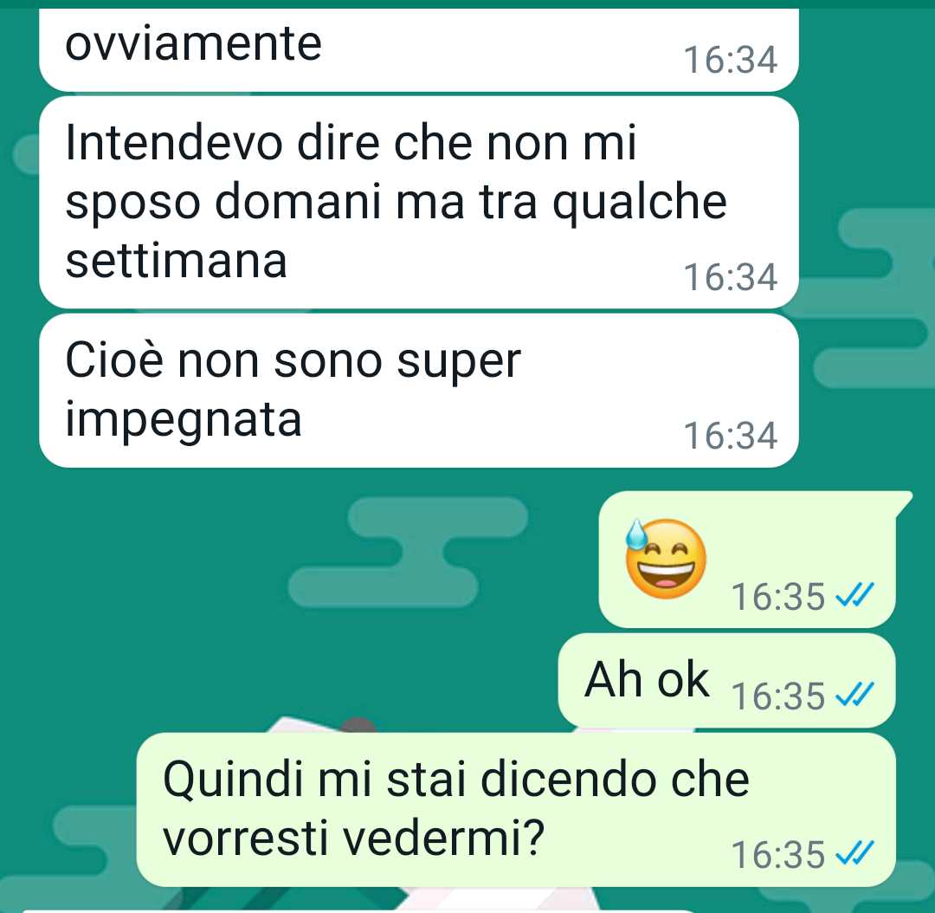
Task: Tap the sweat-smile emoji in the sent message
Action: 666,557
